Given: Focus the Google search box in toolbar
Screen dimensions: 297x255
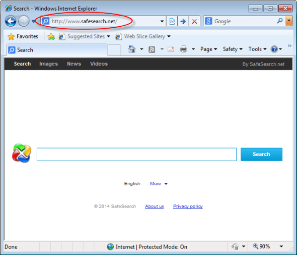Looking at the screenshot, I should click(x=244, y=21).
